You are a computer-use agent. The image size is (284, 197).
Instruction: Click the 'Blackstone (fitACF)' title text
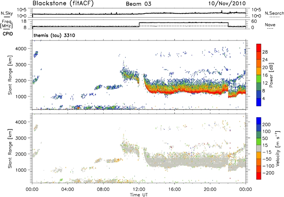[x=63, y=3]
